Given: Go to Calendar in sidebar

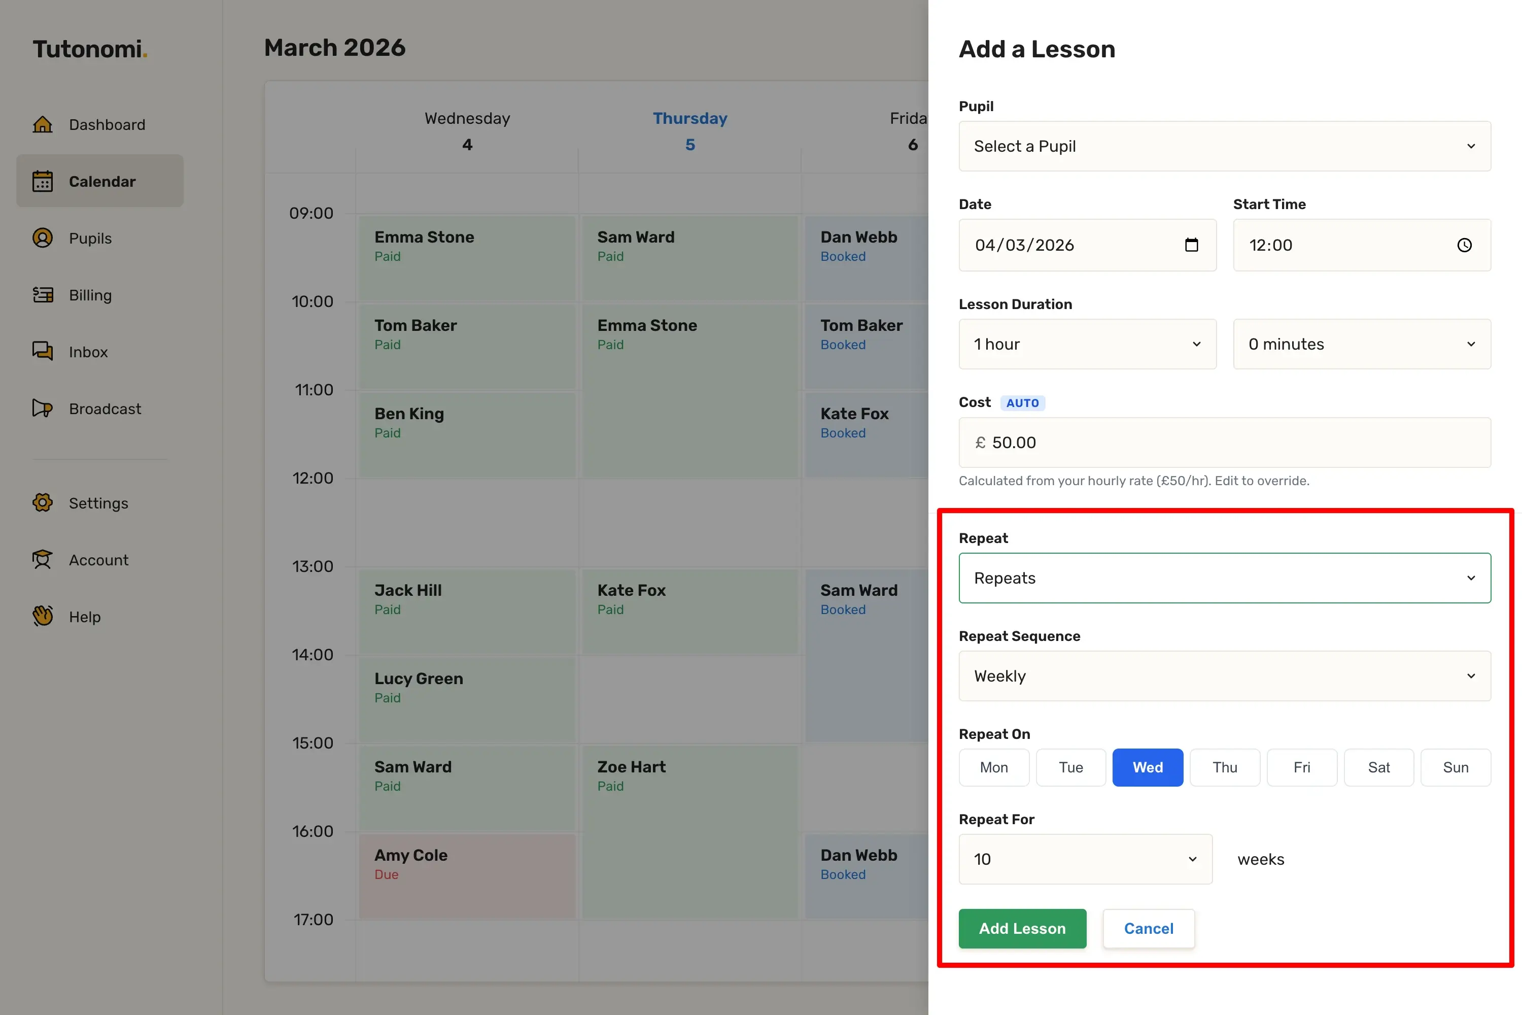Looking at the screenshot, I should [100, 181].
